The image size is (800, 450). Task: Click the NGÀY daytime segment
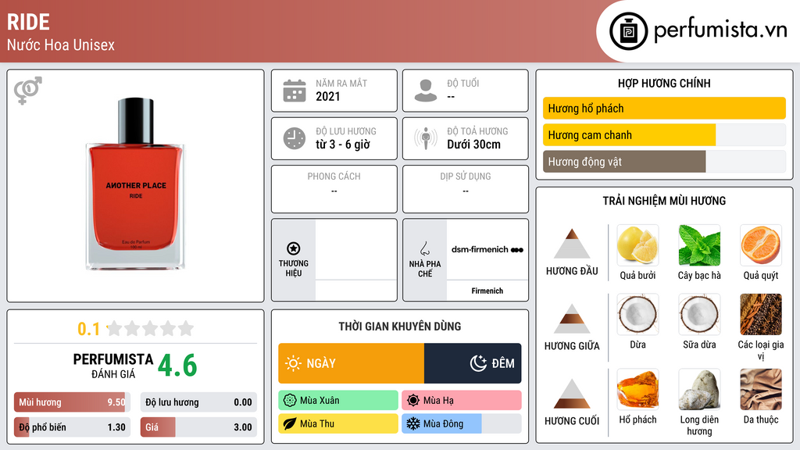point(351,363)
